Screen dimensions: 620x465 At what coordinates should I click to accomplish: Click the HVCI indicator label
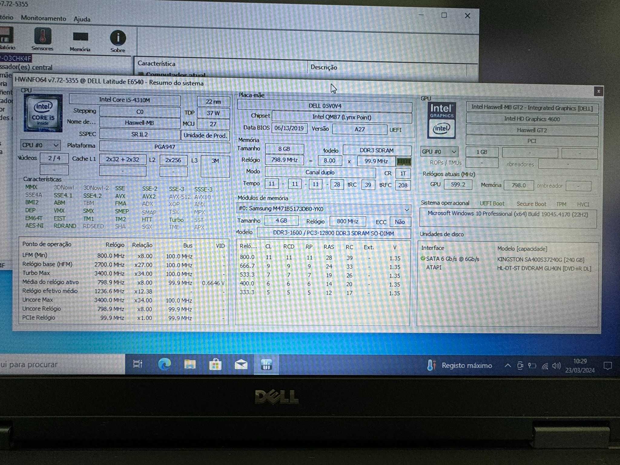583,204
